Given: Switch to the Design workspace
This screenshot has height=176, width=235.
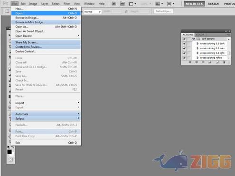Looking at the screenshot, I should point(213,4).
